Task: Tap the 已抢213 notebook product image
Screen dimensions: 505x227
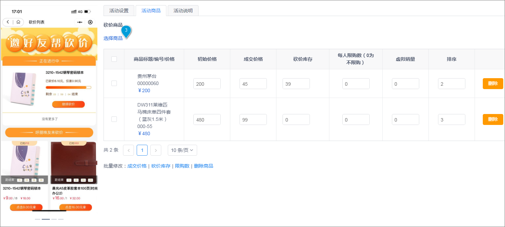Action: (x=24, y=162)
